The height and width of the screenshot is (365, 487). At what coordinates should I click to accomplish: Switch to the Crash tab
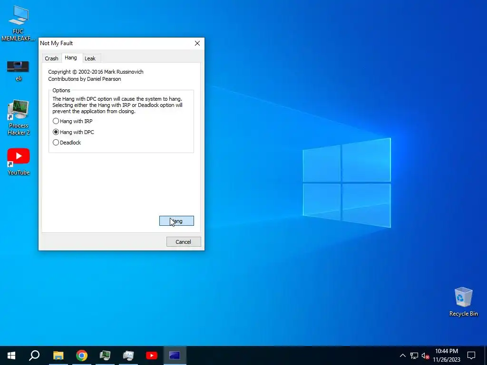(51, 58)
